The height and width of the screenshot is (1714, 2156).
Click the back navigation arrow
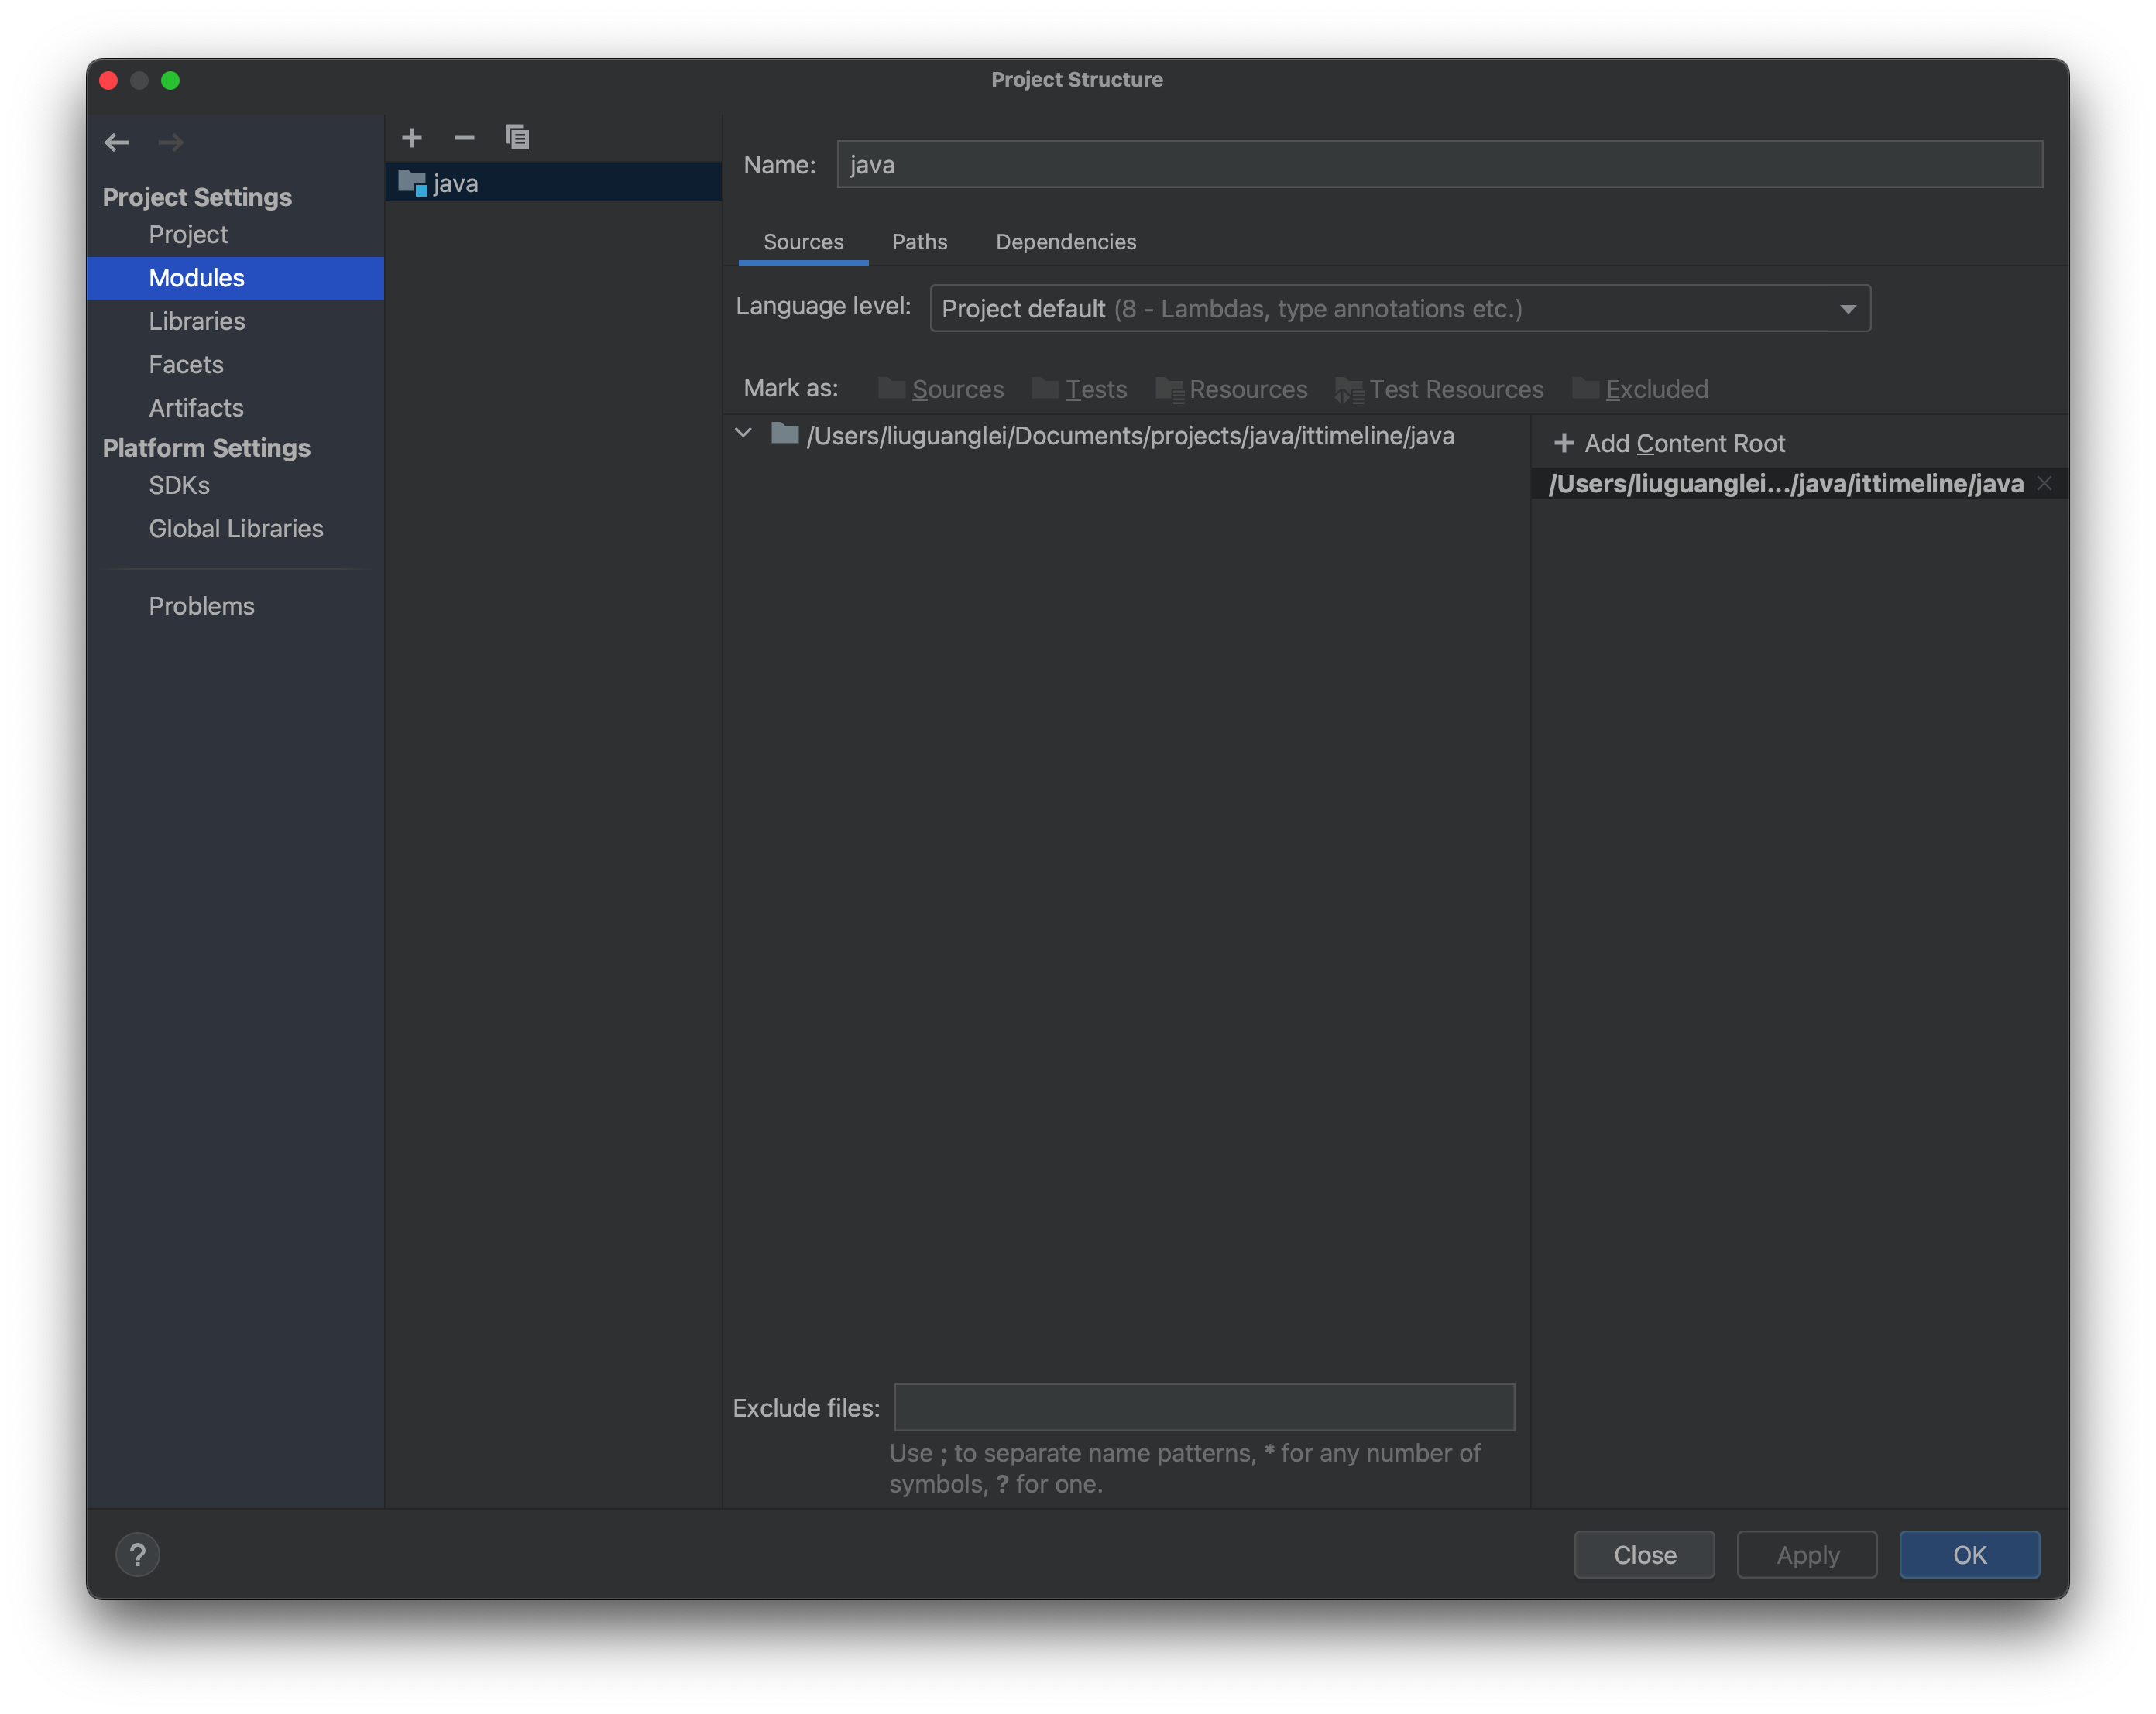(115, 142)
